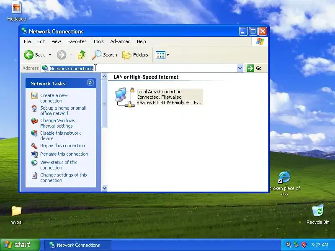Click the sidebar scroll down arrow
335x251 pixels.
(x=104, y=188)
